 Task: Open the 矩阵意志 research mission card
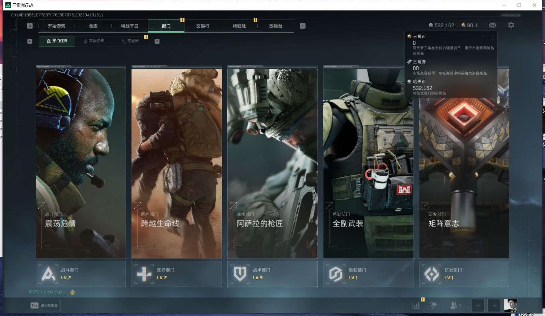pyautogui.click(x=464, y=163)
